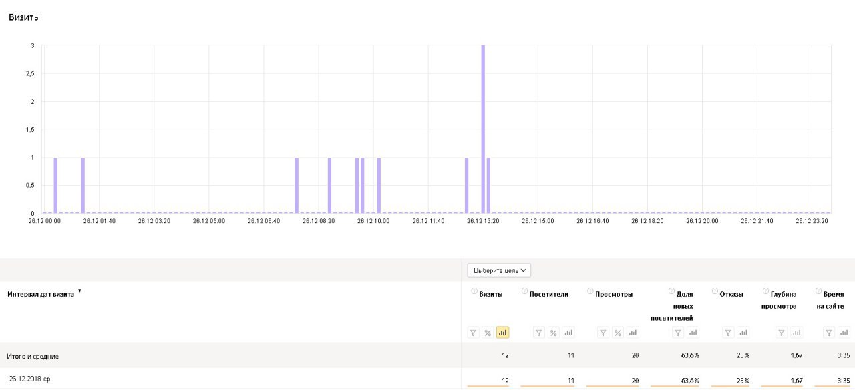The image size is (855, 390).
Task: Toggle the chart icon under Визиты
Action: (x=502, y=333)
